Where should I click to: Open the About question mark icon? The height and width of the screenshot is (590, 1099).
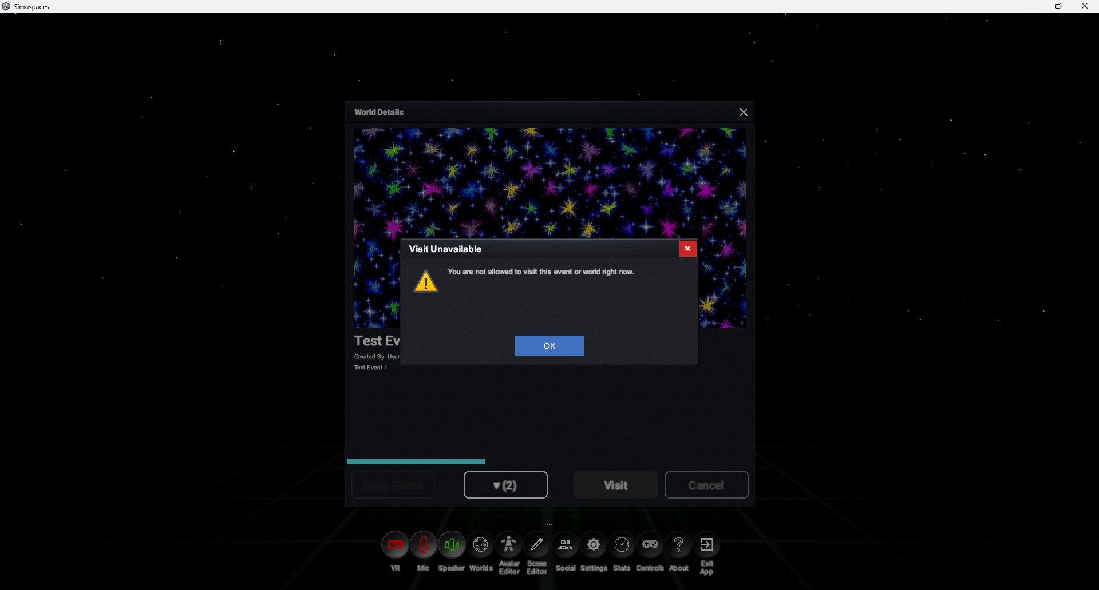(678, 545)
